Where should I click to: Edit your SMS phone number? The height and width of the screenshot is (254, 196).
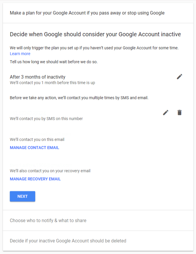click(x=166, y=113)
